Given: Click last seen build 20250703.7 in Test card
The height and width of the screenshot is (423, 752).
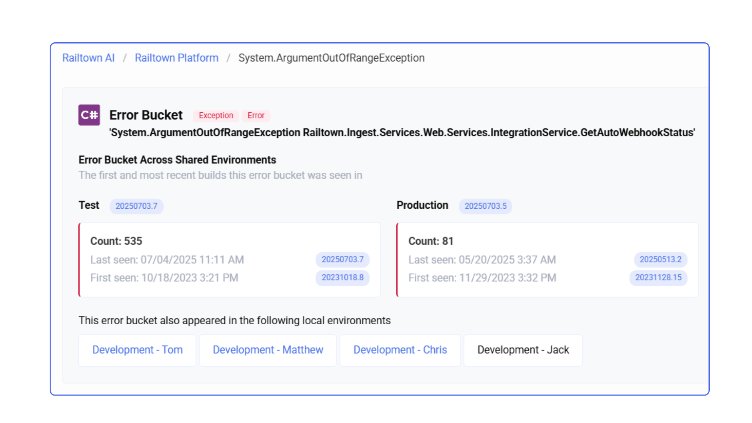Looking at the screenshot, I should click(342, 259).
